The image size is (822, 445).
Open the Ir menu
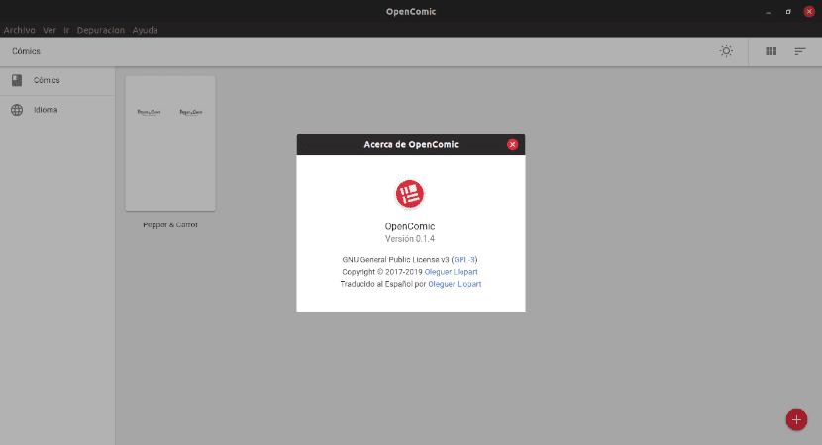tap(66, 30)
